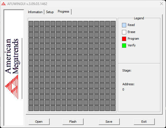Open the Setup tab
The image size is (166, 128).
point(50,12)
